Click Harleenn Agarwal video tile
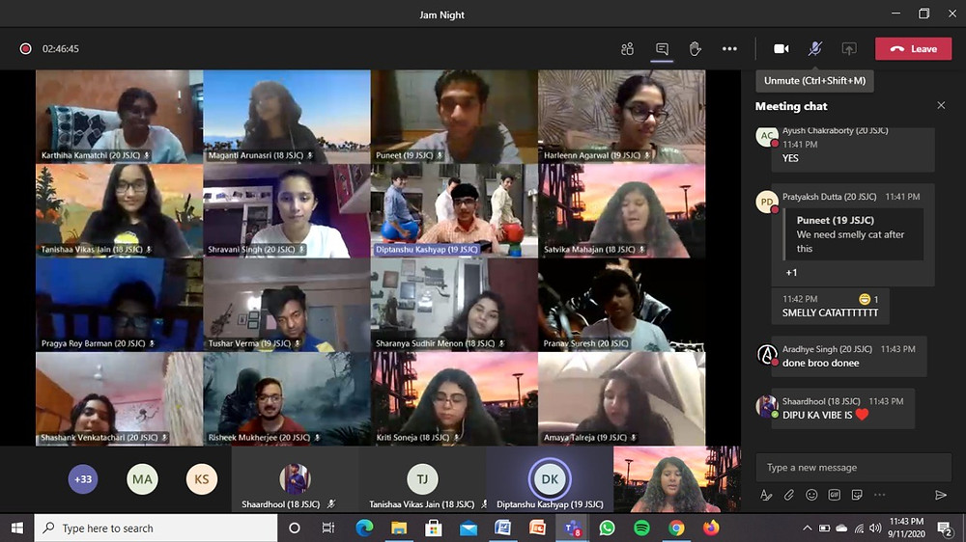The image size is (966, 542). tap(621, 117)
